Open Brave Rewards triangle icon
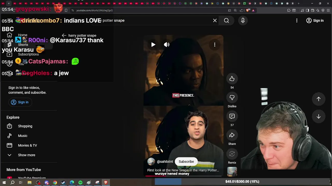The width and height of the screenshot is (332, 186). click(253, 10)
